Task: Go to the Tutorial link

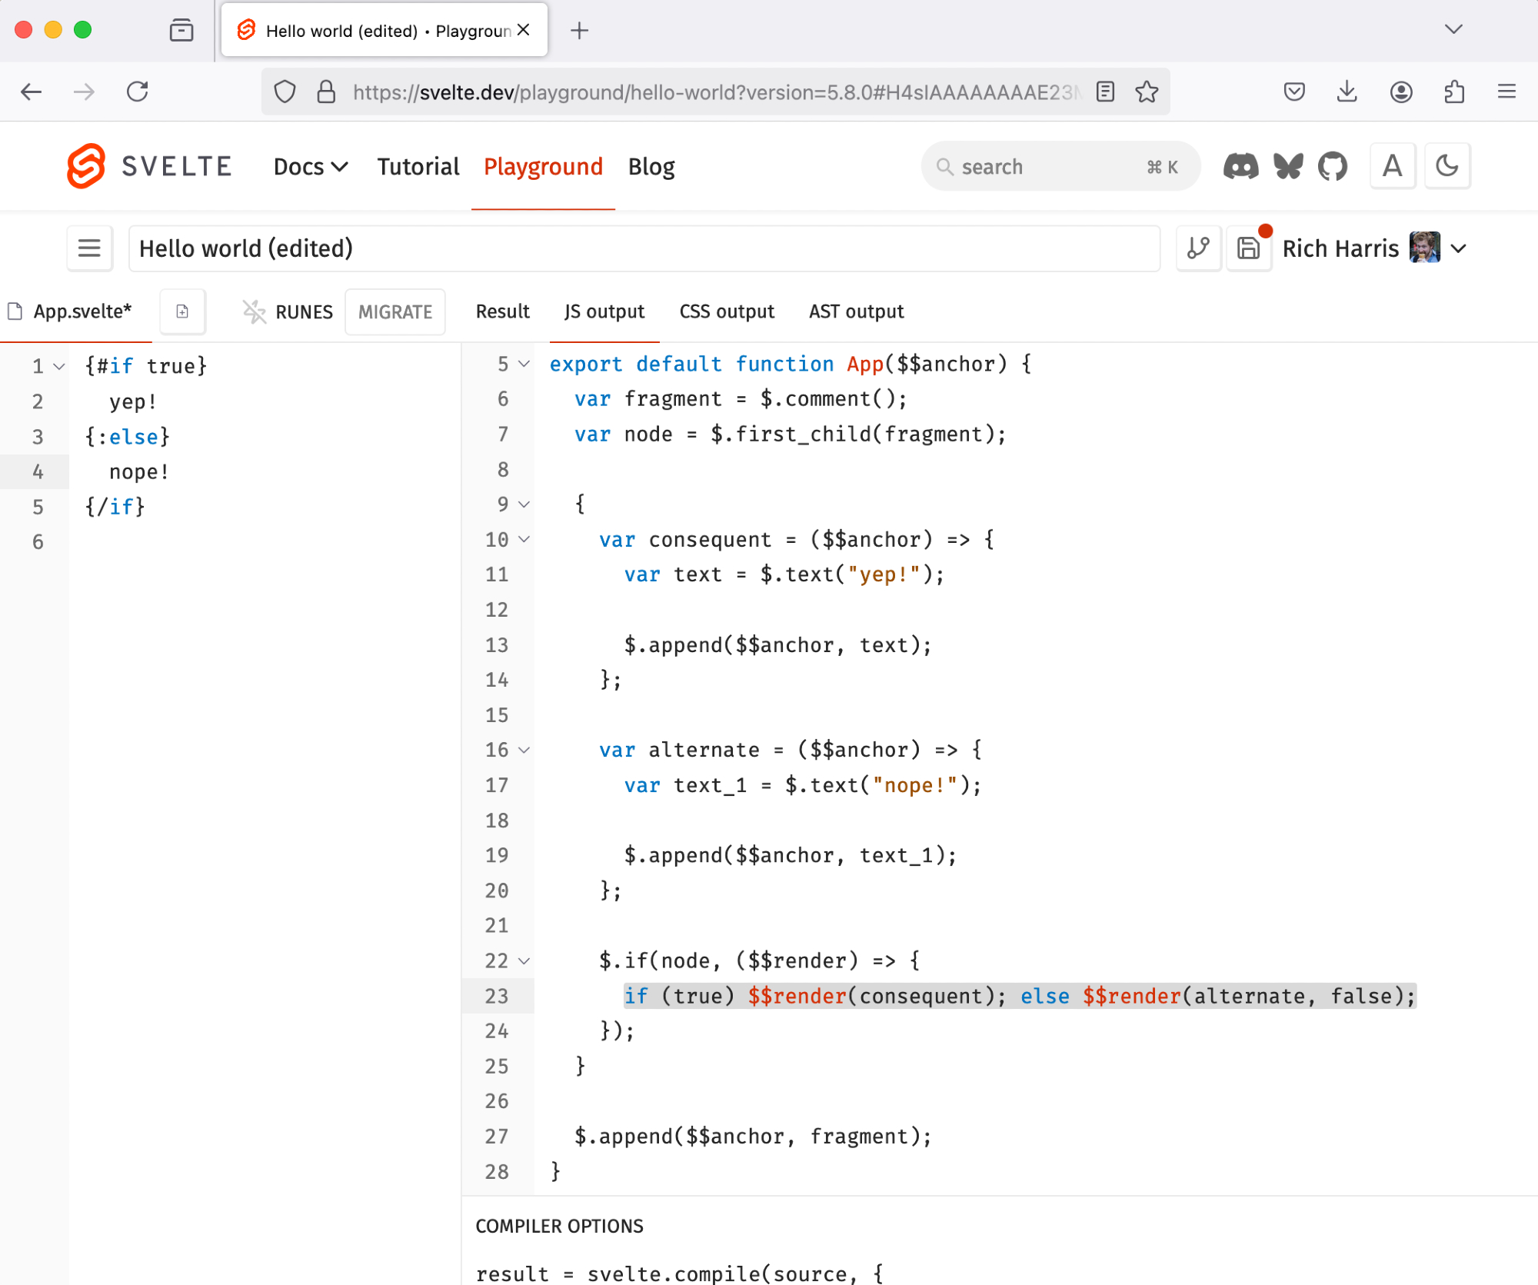Action: (x=418, y=166)
